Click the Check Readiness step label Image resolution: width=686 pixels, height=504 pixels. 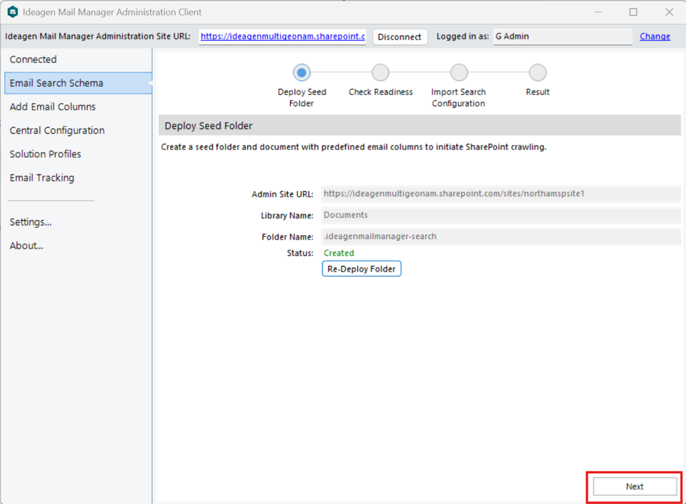point(381,92)
